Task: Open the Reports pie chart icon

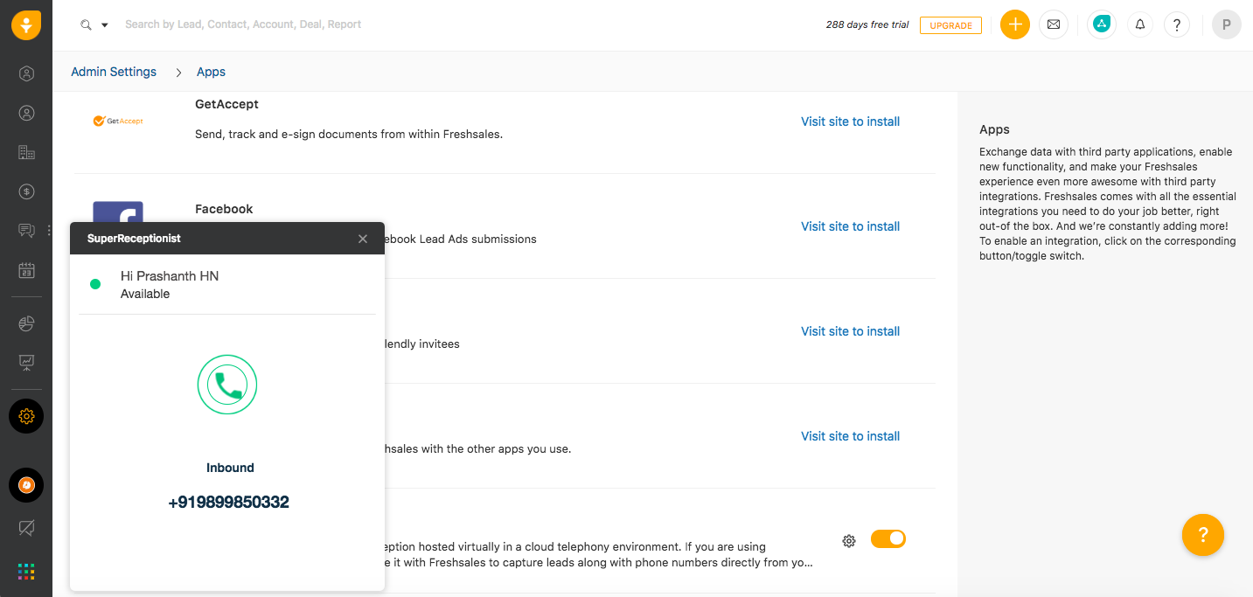Action: 26,323
